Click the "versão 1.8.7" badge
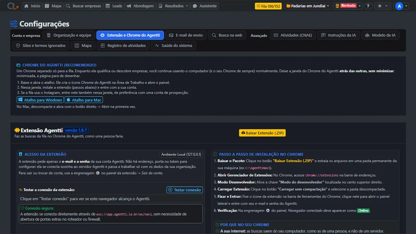Image resolution: width=416 pixels, height=234 pixels. [76, 130]
